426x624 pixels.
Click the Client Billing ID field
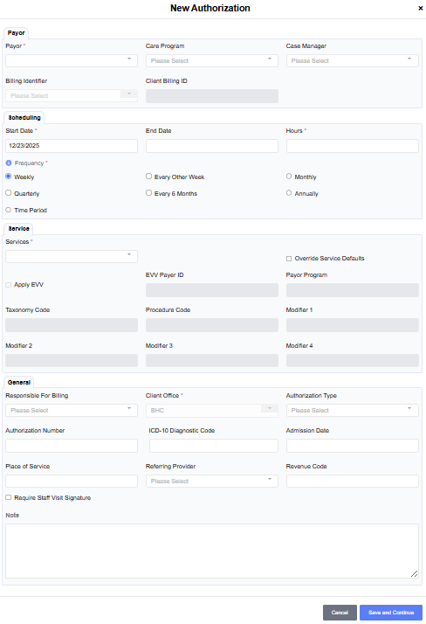pos(212,96)
